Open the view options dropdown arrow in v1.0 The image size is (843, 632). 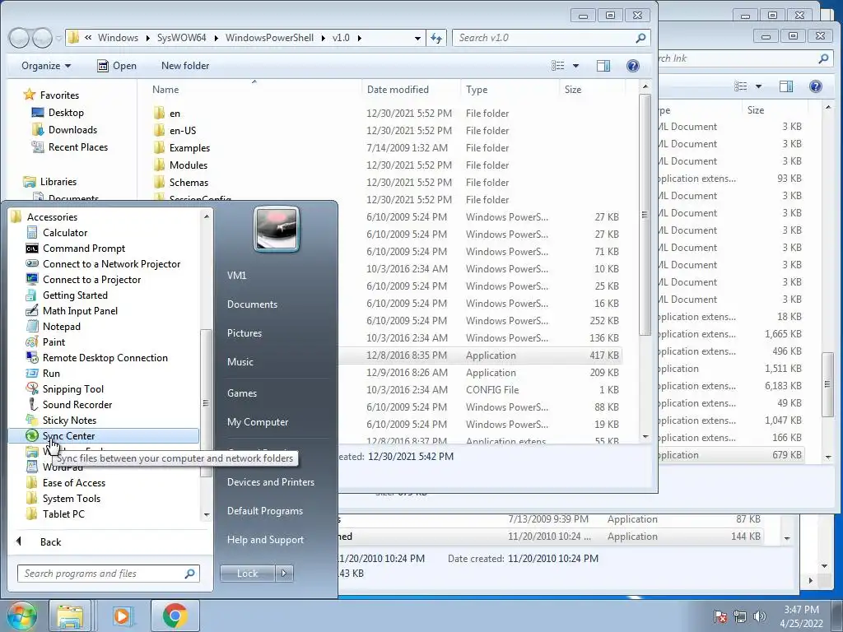pyautogui.click(x=575, y=66)
